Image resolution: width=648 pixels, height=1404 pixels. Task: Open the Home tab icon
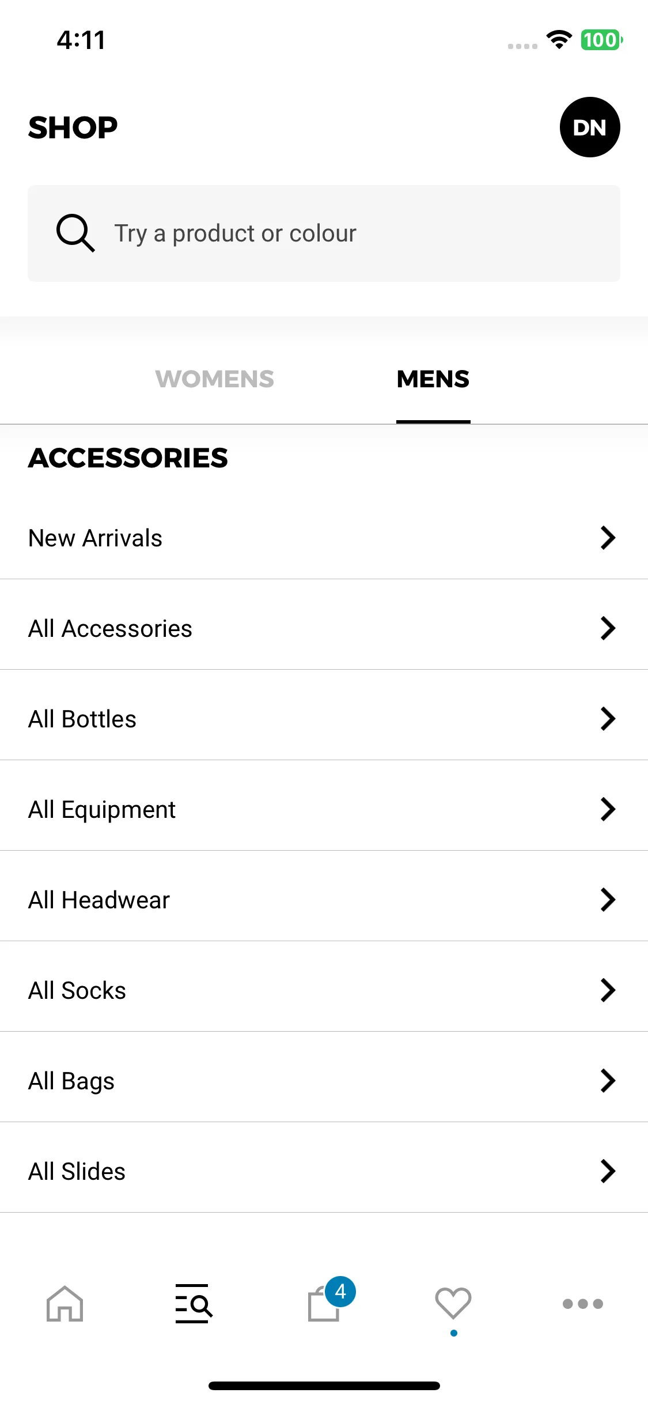[x=65, y=1304]
